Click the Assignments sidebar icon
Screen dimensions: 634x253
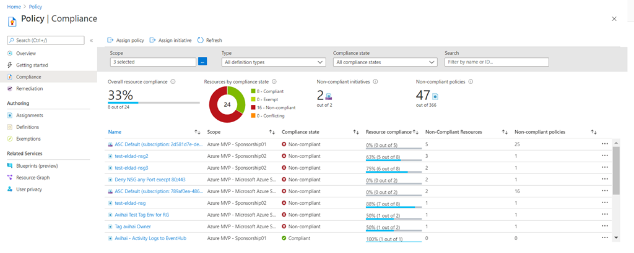pyautogui.click(x=10, y=115)
